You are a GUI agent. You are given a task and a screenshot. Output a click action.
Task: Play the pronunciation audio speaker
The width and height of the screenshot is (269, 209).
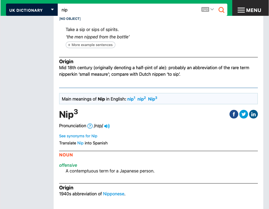click(107, 126)
